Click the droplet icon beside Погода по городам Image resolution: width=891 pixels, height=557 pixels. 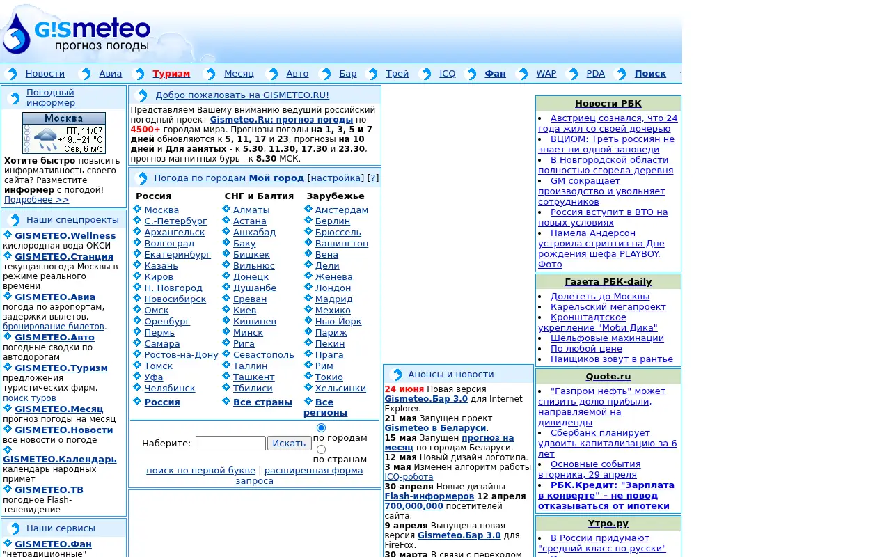point(141,178)
